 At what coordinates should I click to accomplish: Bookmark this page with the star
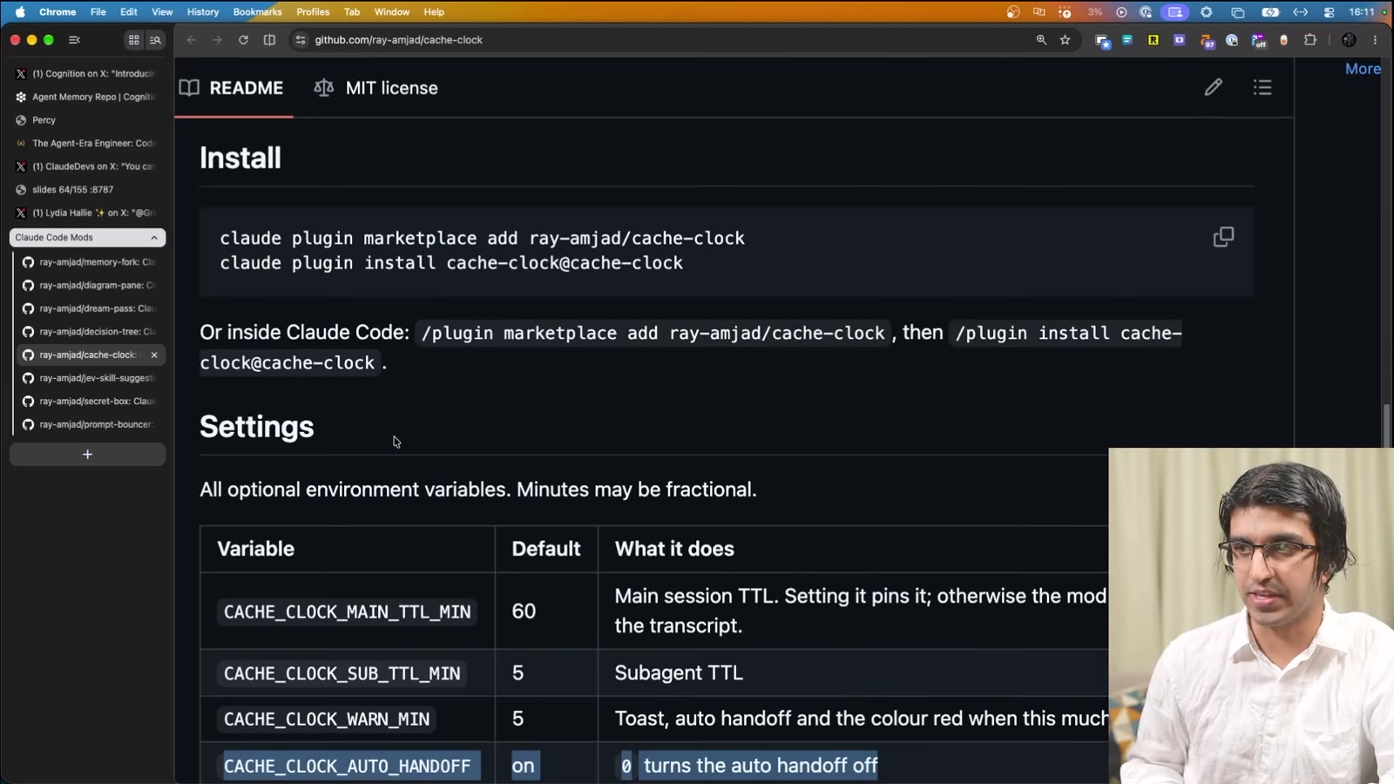click(1065, 40)
